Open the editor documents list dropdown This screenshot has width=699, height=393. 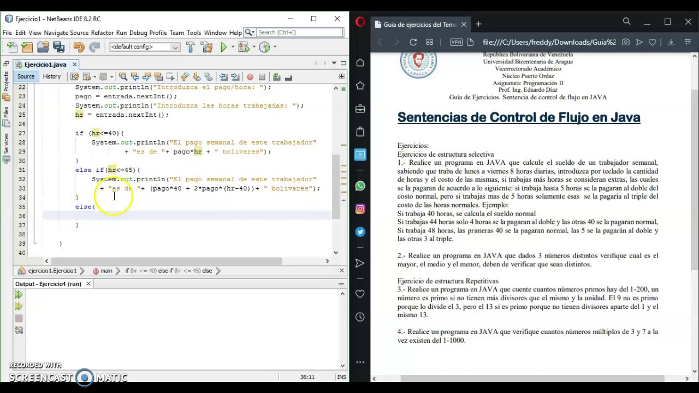(334, 63)
